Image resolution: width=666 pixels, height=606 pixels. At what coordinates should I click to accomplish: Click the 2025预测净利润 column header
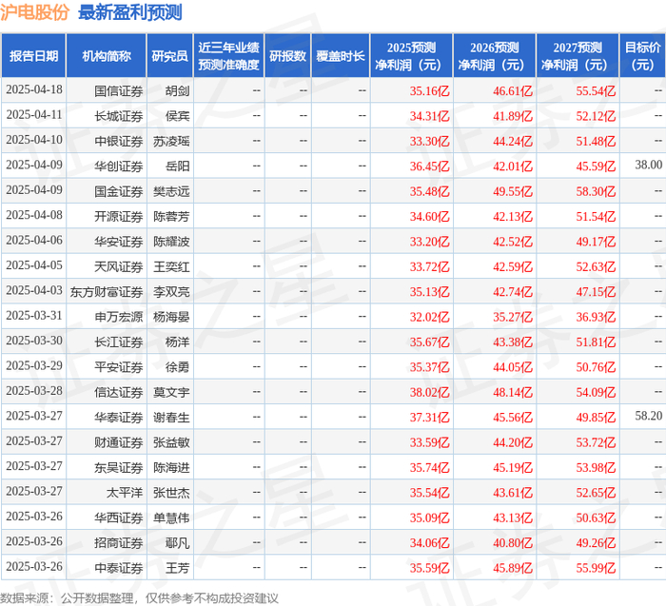click(411, 56)
